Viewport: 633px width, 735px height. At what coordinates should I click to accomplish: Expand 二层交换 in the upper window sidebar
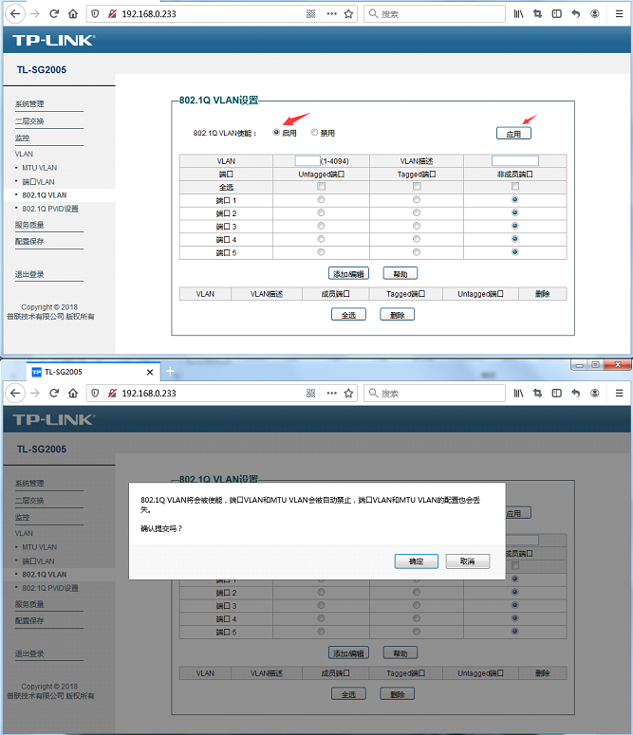click(29, 121)
